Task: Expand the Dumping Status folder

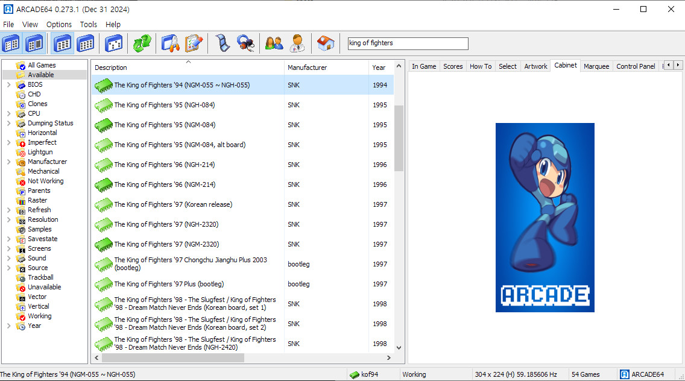Action: coord(8,123)
